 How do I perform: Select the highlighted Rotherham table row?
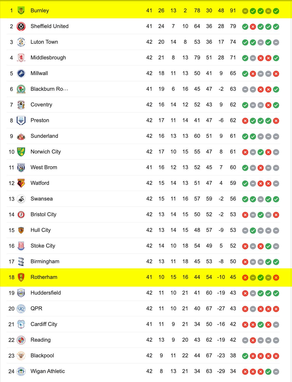coord(146,277)
